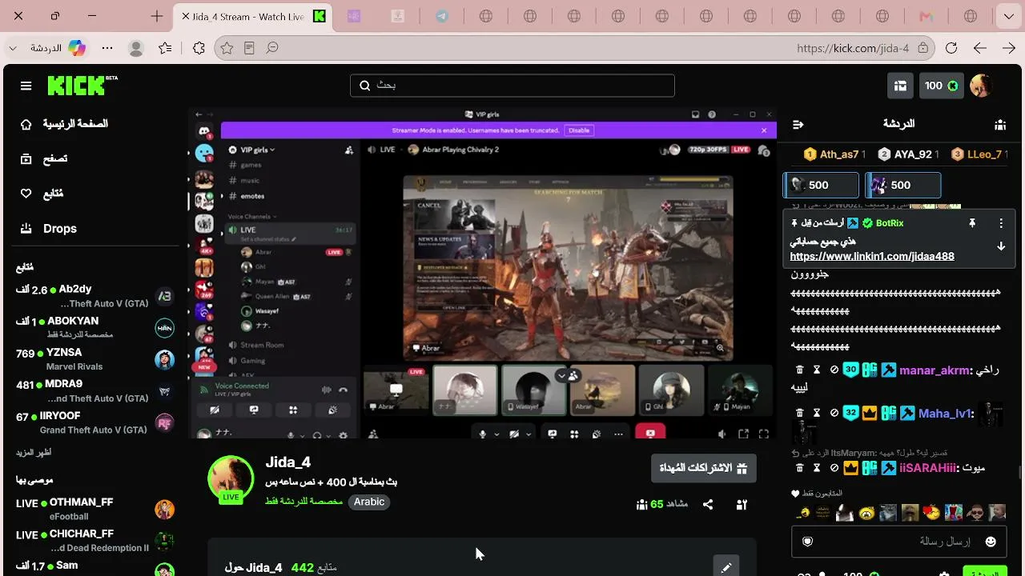Switch to the Telegram browser tab
Viewport: 1025px width, 576px height.
coord(442,16)
